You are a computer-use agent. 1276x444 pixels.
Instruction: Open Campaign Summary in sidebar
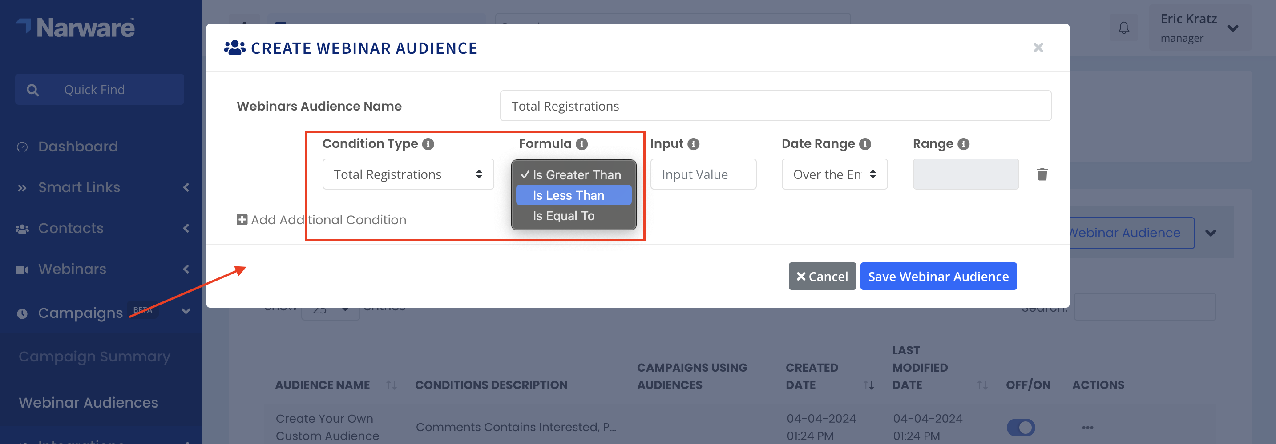pos(95,357)
